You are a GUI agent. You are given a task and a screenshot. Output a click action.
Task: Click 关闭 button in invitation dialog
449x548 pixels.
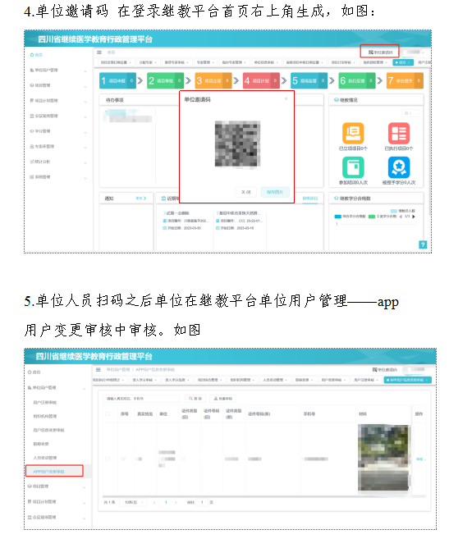point(245,192)
